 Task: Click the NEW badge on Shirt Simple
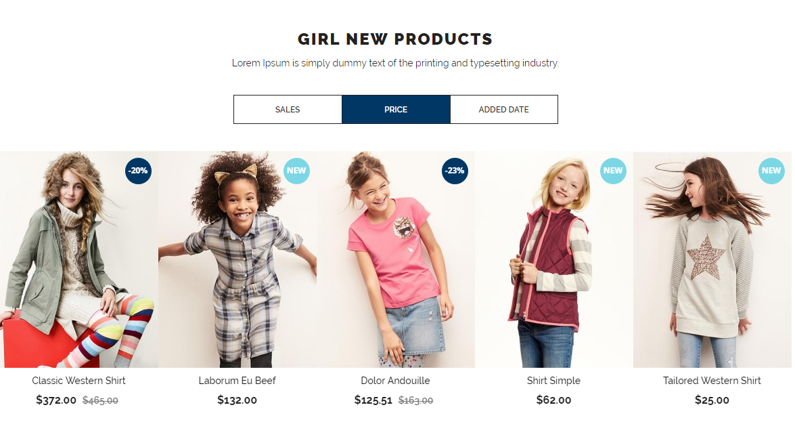tap(613, 171)
